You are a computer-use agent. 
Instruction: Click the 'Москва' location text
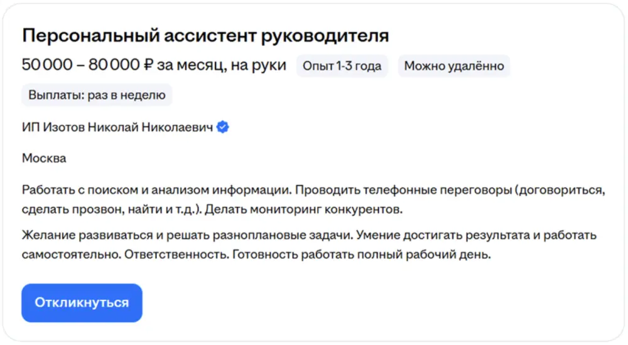[44, 158]
